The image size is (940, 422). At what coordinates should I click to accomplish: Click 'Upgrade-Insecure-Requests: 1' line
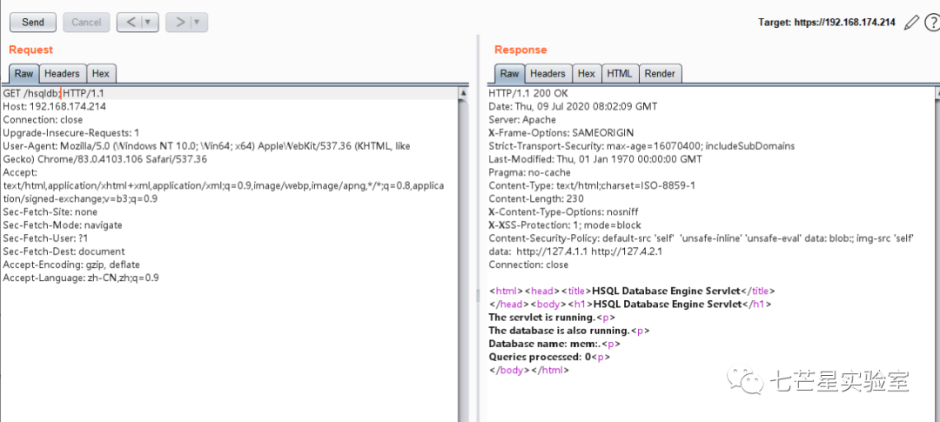point(70,133)
